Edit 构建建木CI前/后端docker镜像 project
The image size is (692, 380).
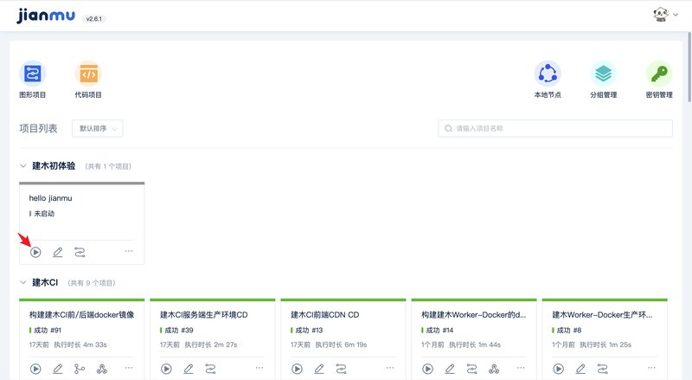[x=58, y=369]
